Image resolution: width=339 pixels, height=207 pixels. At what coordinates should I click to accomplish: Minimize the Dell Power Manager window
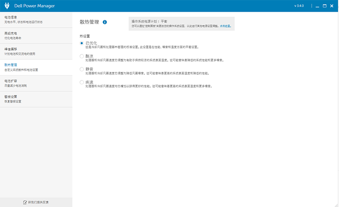[x=317, y=6]
